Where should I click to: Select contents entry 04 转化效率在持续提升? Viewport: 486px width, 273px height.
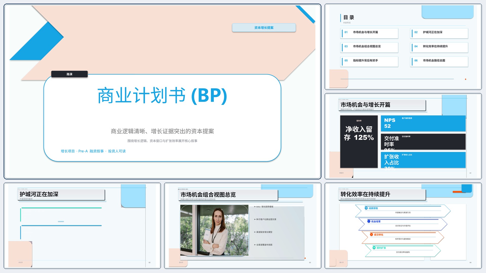[x=439, y=47]
